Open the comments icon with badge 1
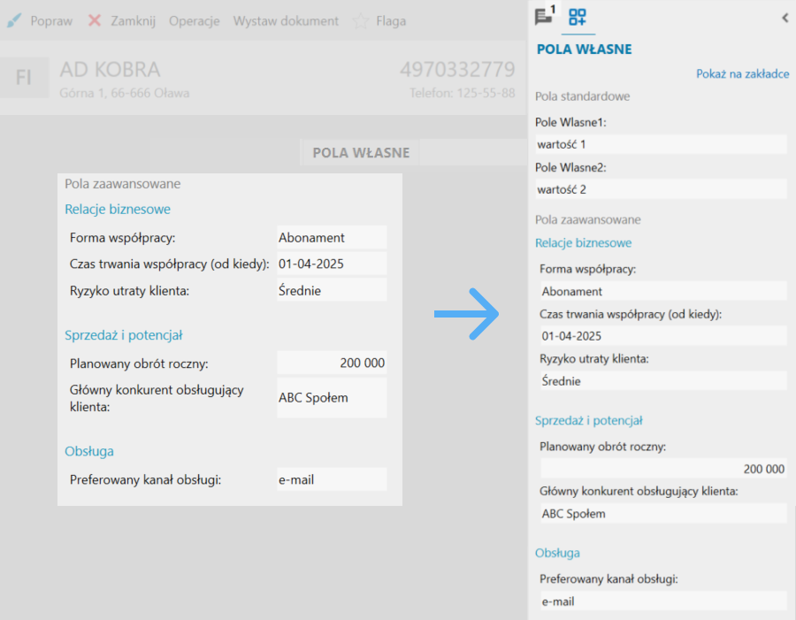The width and height of the screenshot is (796, 620). tap(545, 16)
